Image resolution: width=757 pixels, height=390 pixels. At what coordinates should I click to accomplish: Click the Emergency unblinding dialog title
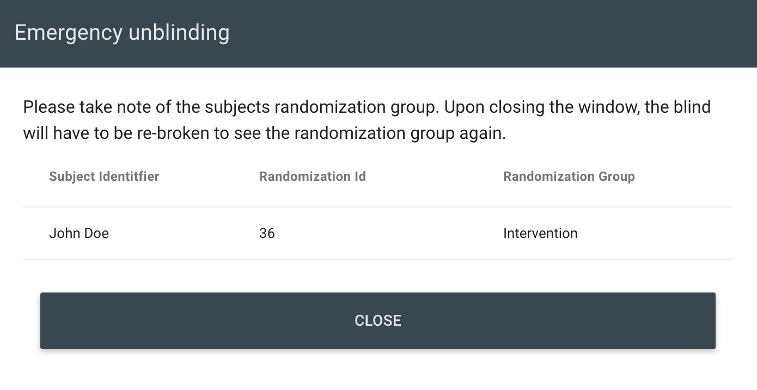[x=121, y=33]
